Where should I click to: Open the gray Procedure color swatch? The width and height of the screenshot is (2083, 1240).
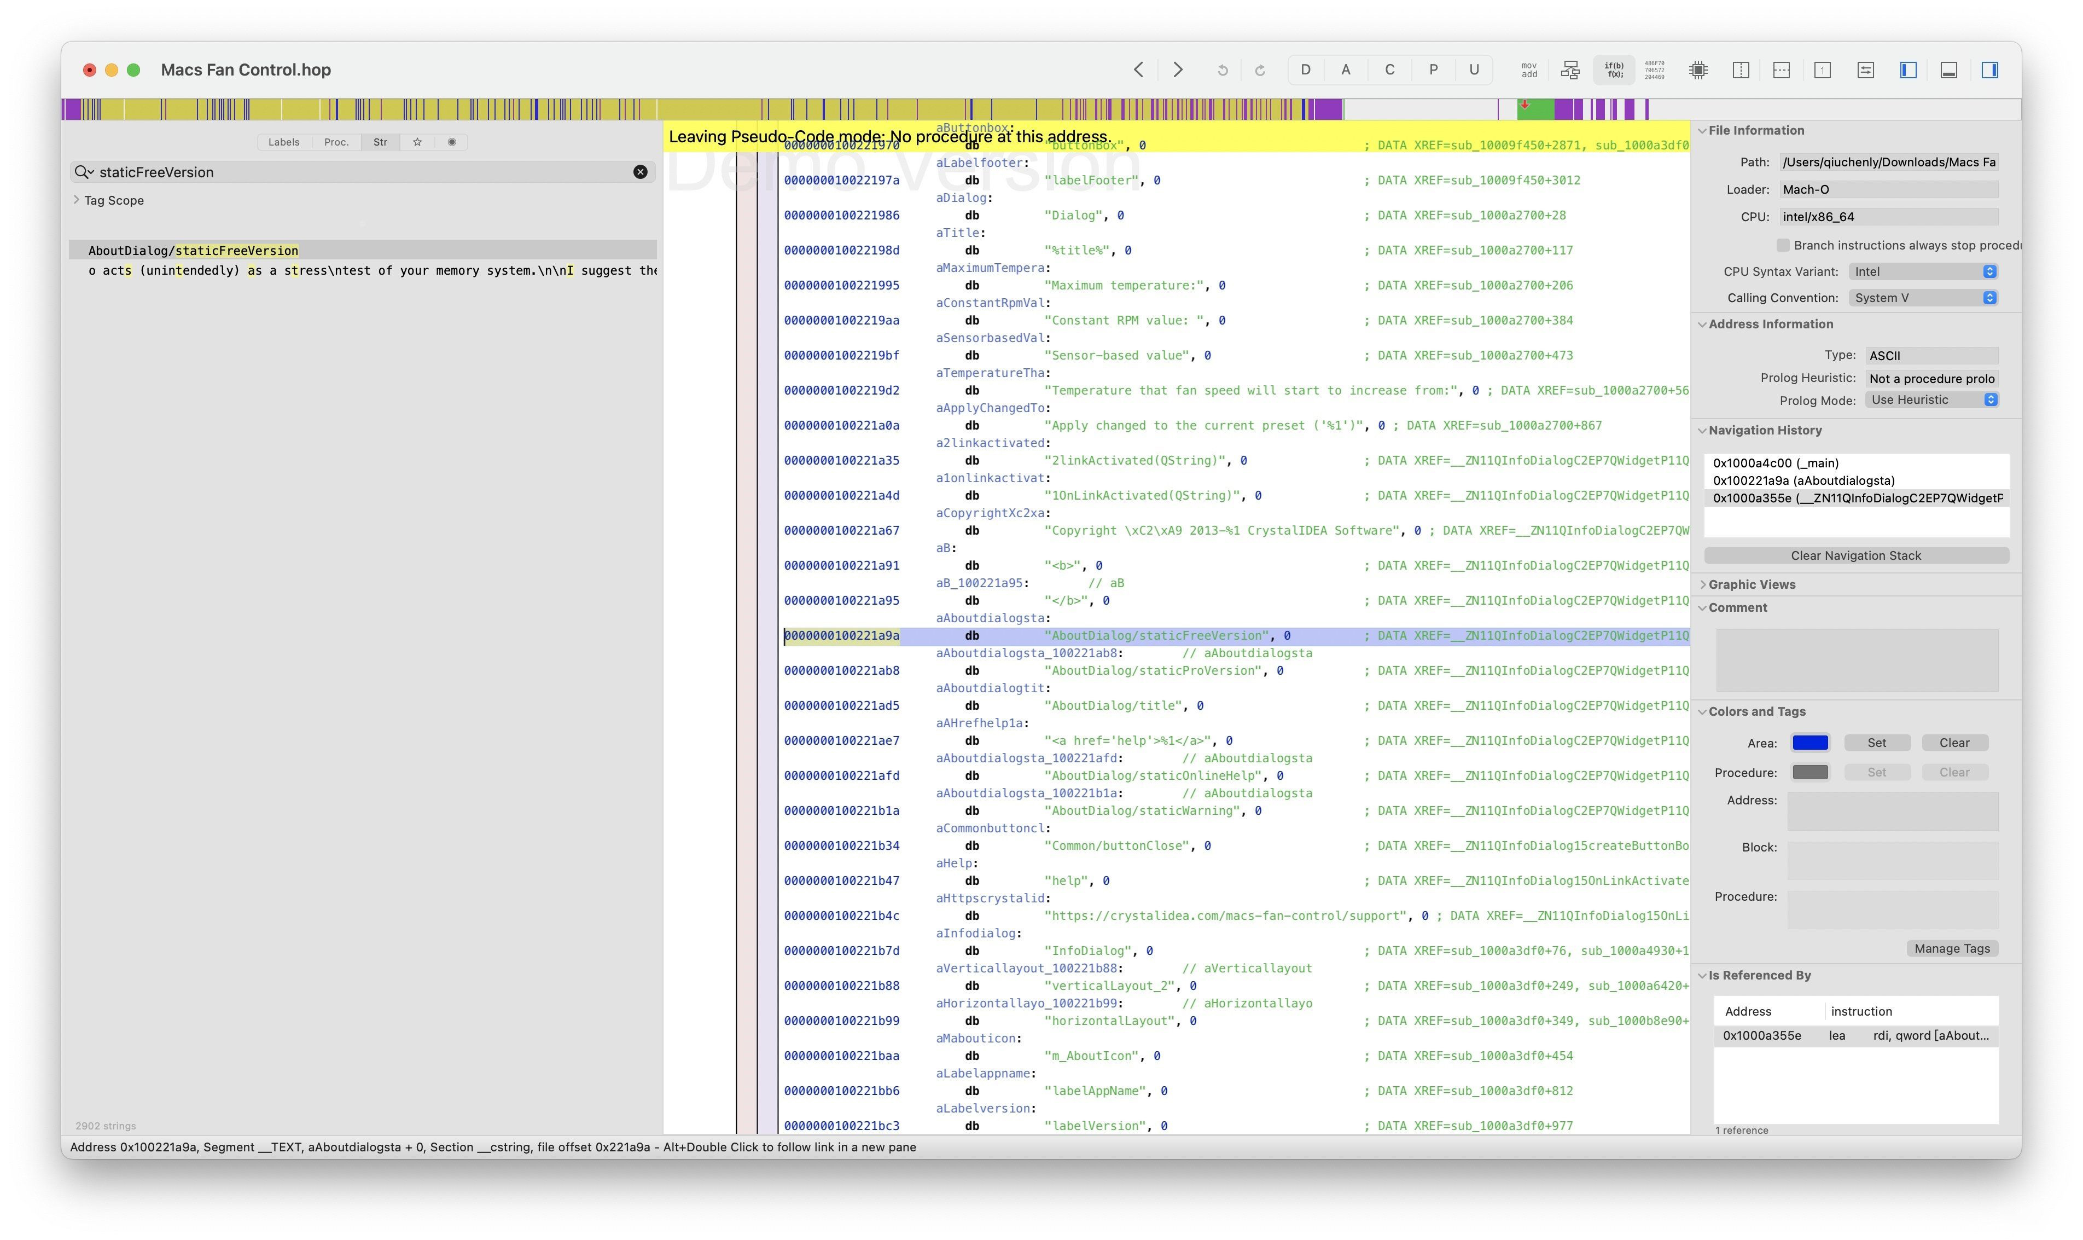tap(1810, 773)
